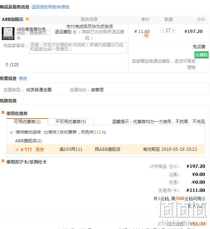Click the orange 抢 tag under unit price

(x=146, y=35)
